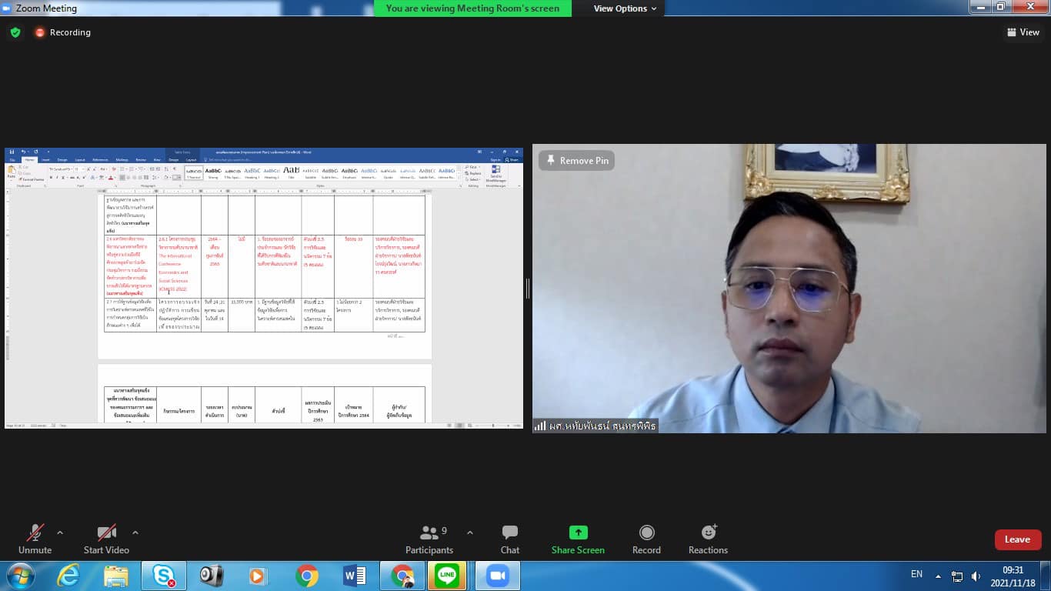Open Google Chrome from the taskbar
This screenshot has height=591, width=1051.
point(307,576)
